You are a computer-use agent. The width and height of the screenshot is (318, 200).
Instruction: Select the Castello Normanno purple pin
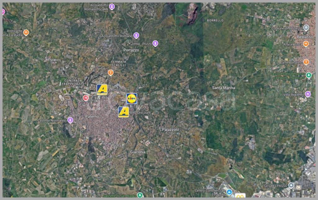(x=70, y=120)
